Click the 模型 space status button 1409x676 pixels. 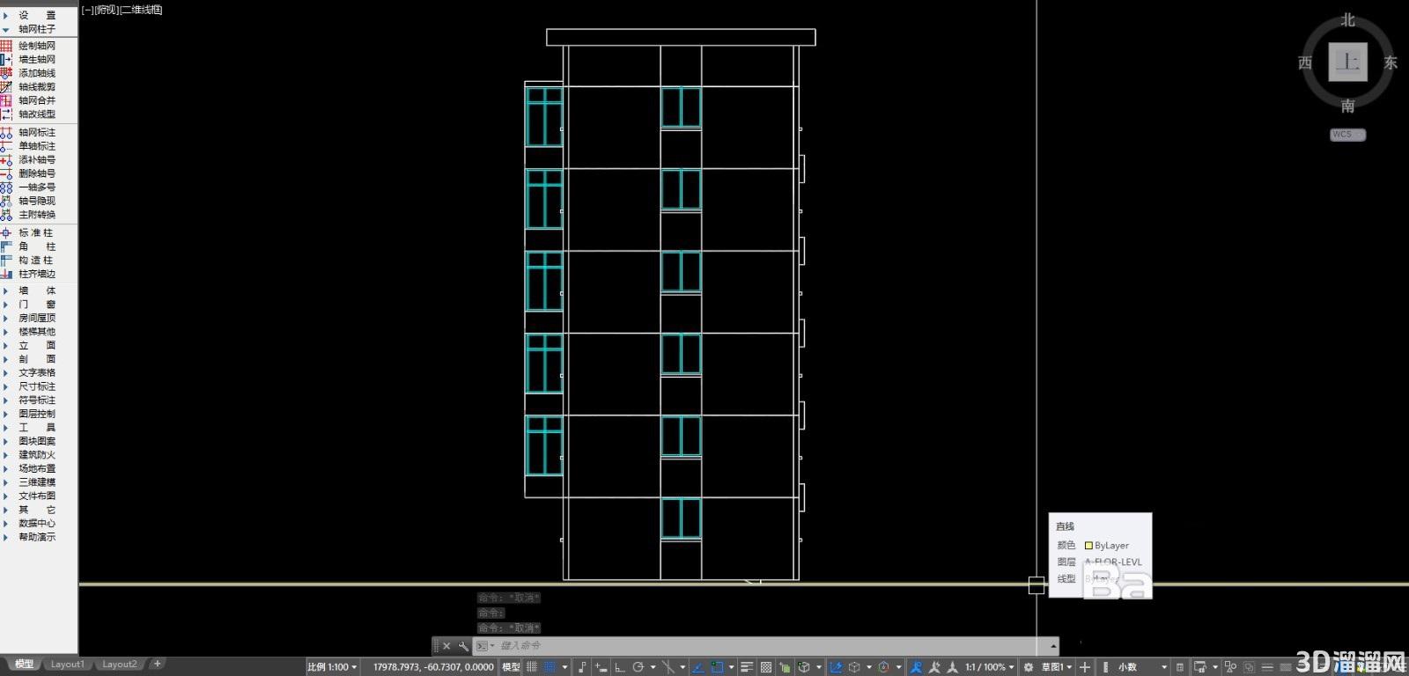(511, 667)
